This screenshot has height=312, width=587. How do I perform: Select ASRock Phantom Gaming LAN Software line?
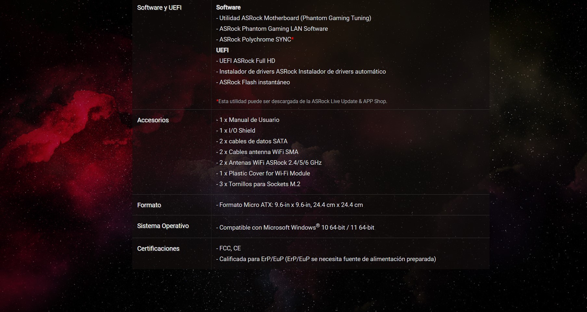[272, 29]
